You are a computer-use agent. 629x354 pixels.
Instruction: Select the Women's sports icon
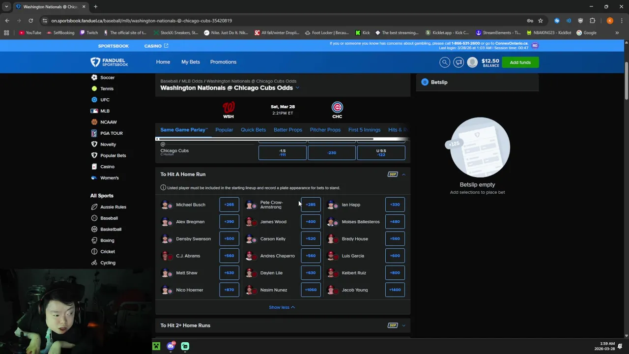94,177
